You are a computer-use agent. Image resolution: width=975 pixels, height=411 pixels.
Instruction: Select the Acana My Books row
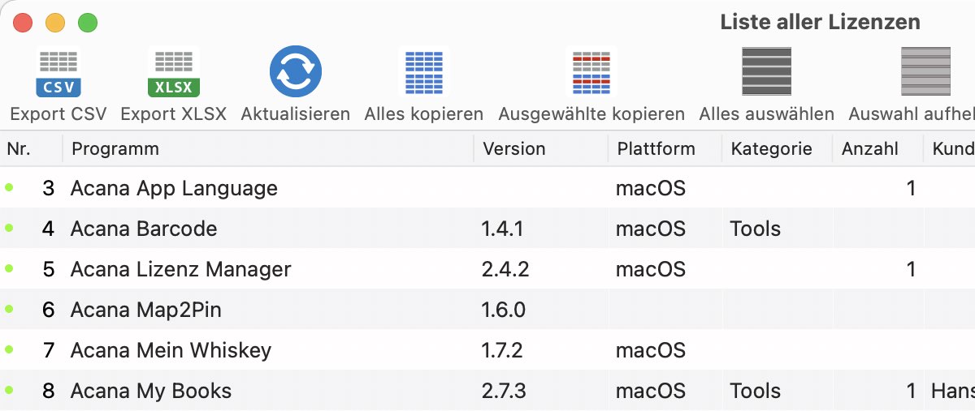(x=487, y=391)
